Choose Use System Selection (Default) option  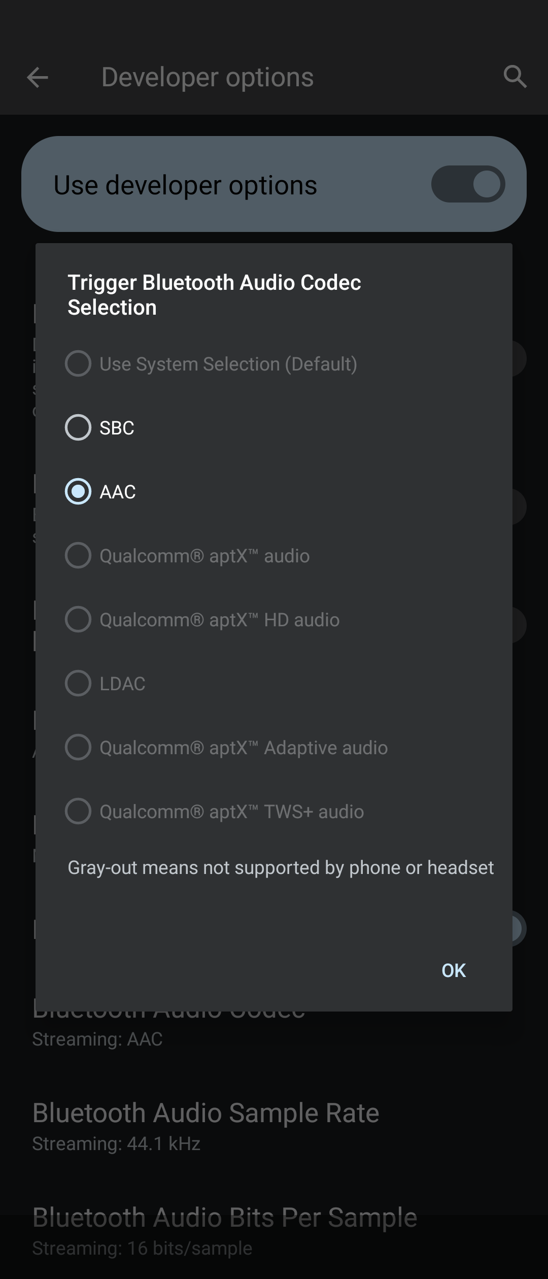point(212,363)
